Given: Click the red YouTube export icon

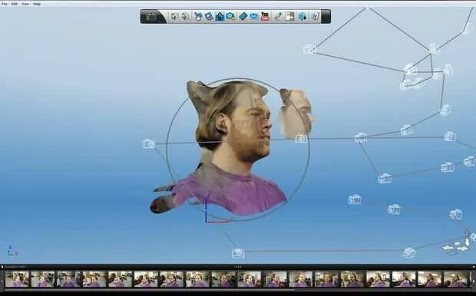Looking at the screenshot, I should 265,16.
